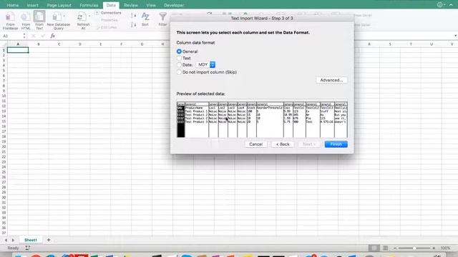Open New Database Query dropdown arrow
The height and width of the screenshot is (257, 458).
click(64, 16)
